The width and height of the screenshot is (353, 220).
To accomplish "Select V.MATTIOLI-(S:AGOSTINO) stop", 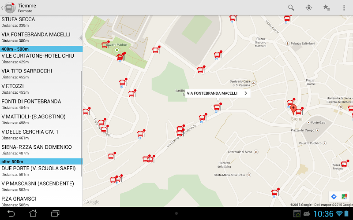I will [x=41, y=119].
